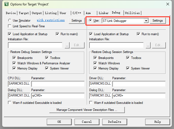Toggle simulator Memory Display checkbox
Screen dimensions: 174x129
point(14,68)
